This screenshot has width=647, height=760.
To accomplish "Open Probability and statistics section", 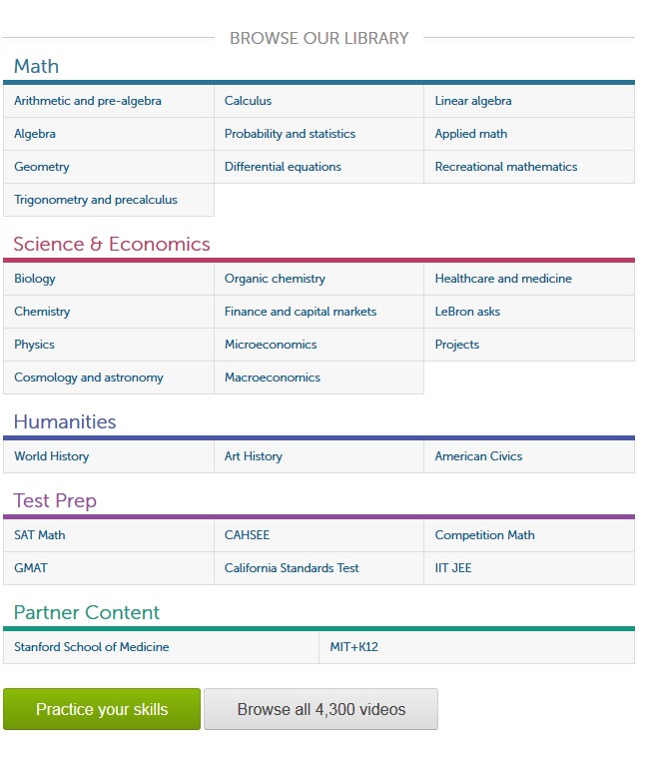I will (290, 134).
